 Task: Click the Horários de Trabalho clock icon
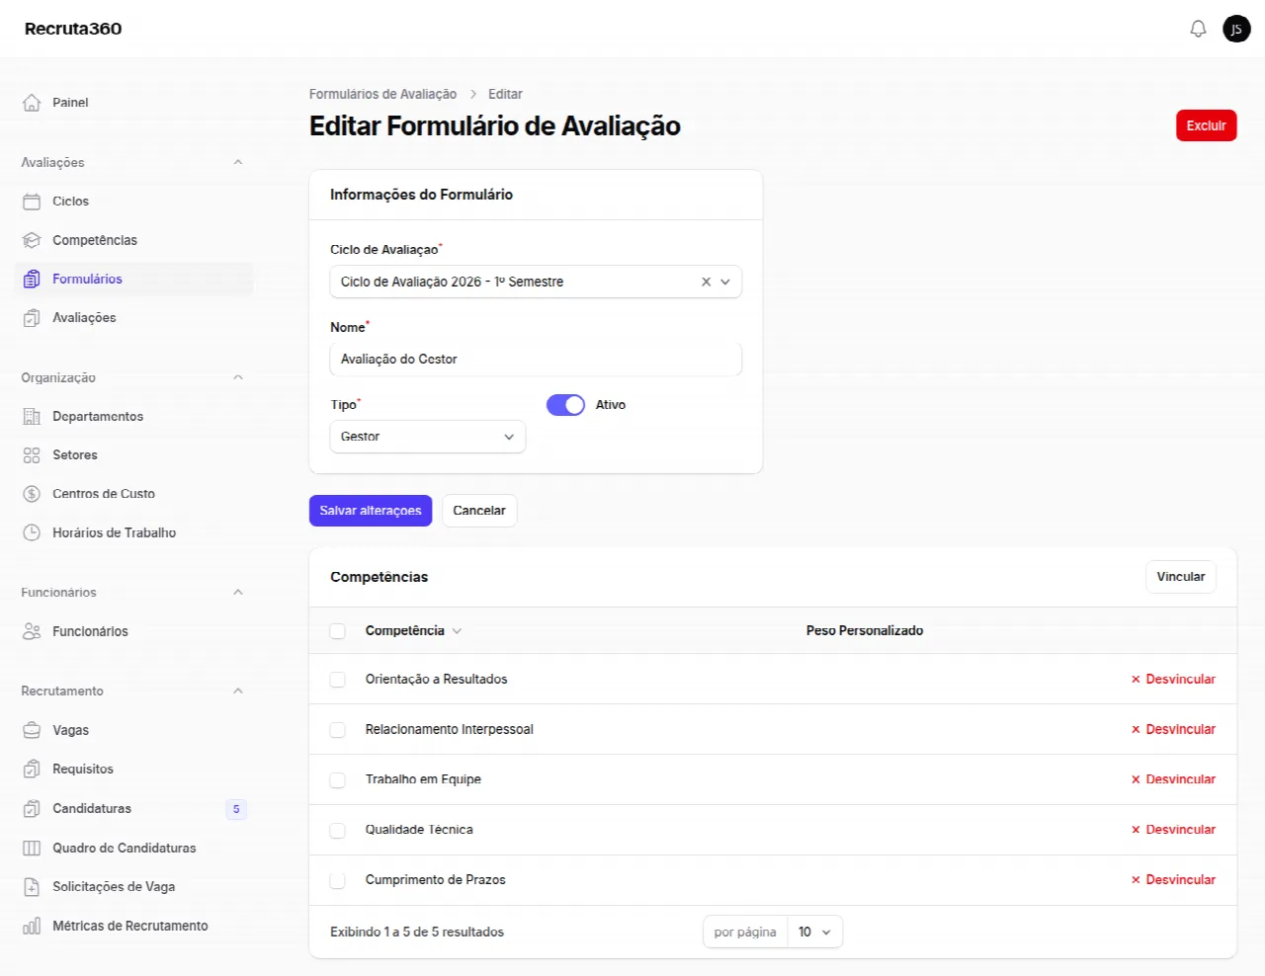(32, 532)
